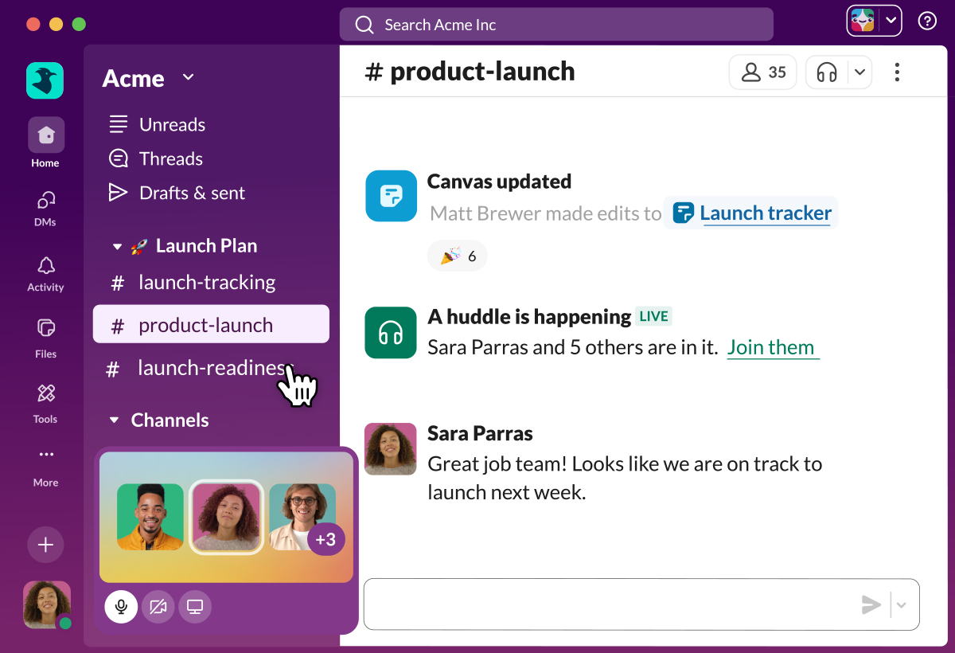Open the Threads sidebar item
Viewport: 955px width, 653px height.
[x=170, y=158]
